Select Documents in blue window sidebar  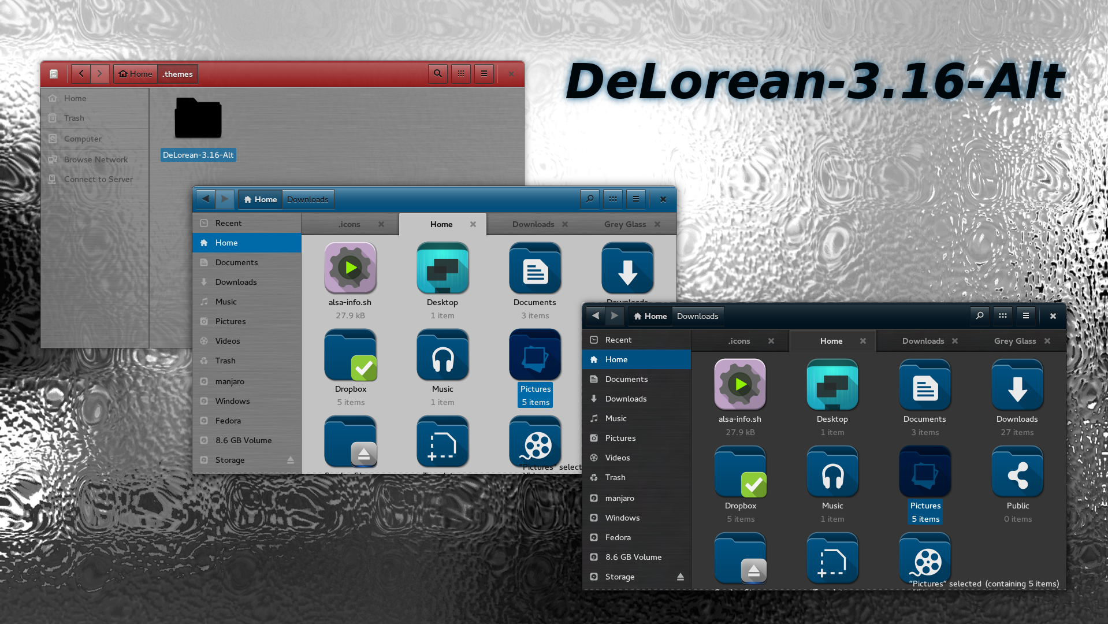[x=247, y=262]
